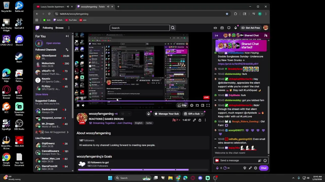Open the moderator shield icon below chat
This screenshot has height=182, width=325.
tap(245, 168)
